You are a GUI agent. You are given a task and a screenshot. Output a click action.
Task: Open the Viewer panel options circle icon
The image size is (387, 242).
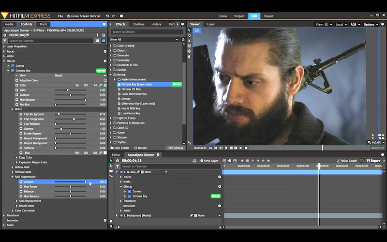[383, 24]
